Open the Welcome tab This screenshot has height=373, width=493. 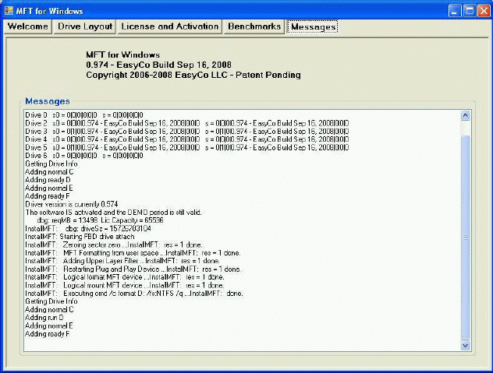click(27, 26)
